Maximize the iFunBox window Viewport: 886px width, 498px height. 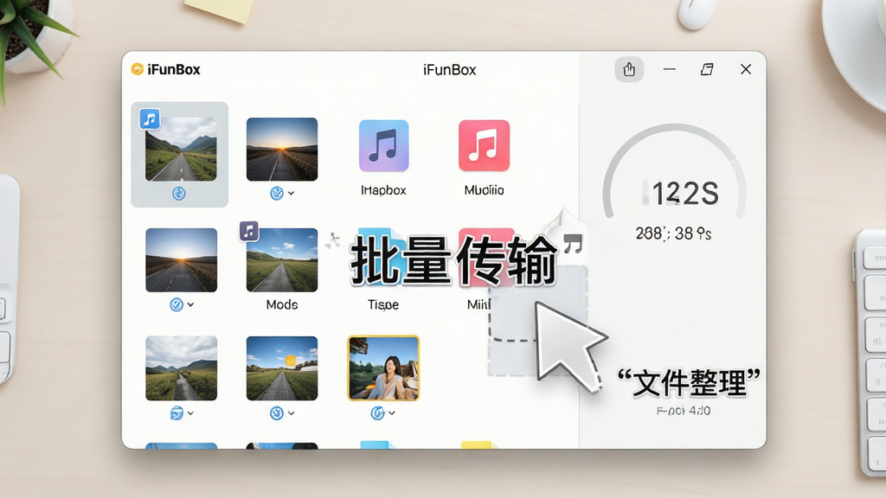coord(707,69)
